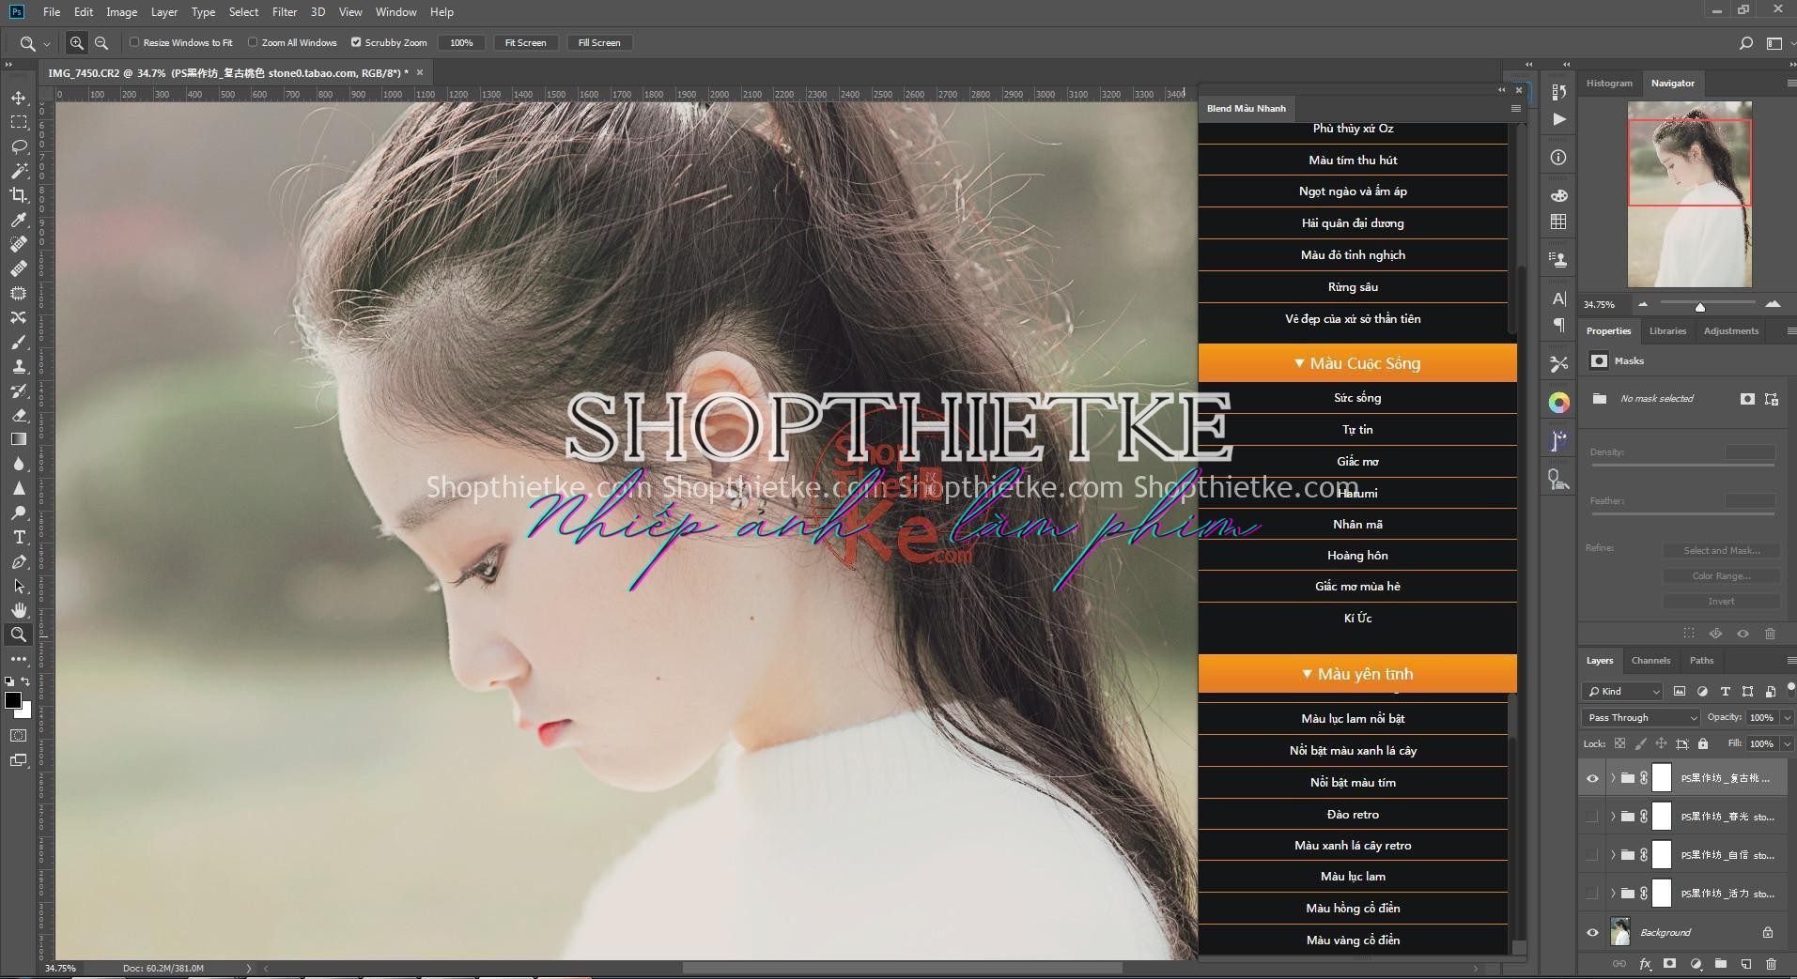Expand the PS黑作坊_复古桃 layer group
The width and height of the screenshot is (1797, 979).
pos(1613,777)
